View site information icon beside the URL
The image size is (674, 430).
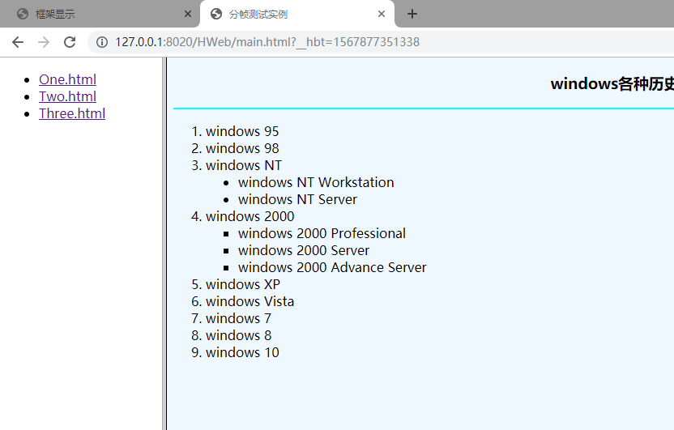click(x=102, y=42)
